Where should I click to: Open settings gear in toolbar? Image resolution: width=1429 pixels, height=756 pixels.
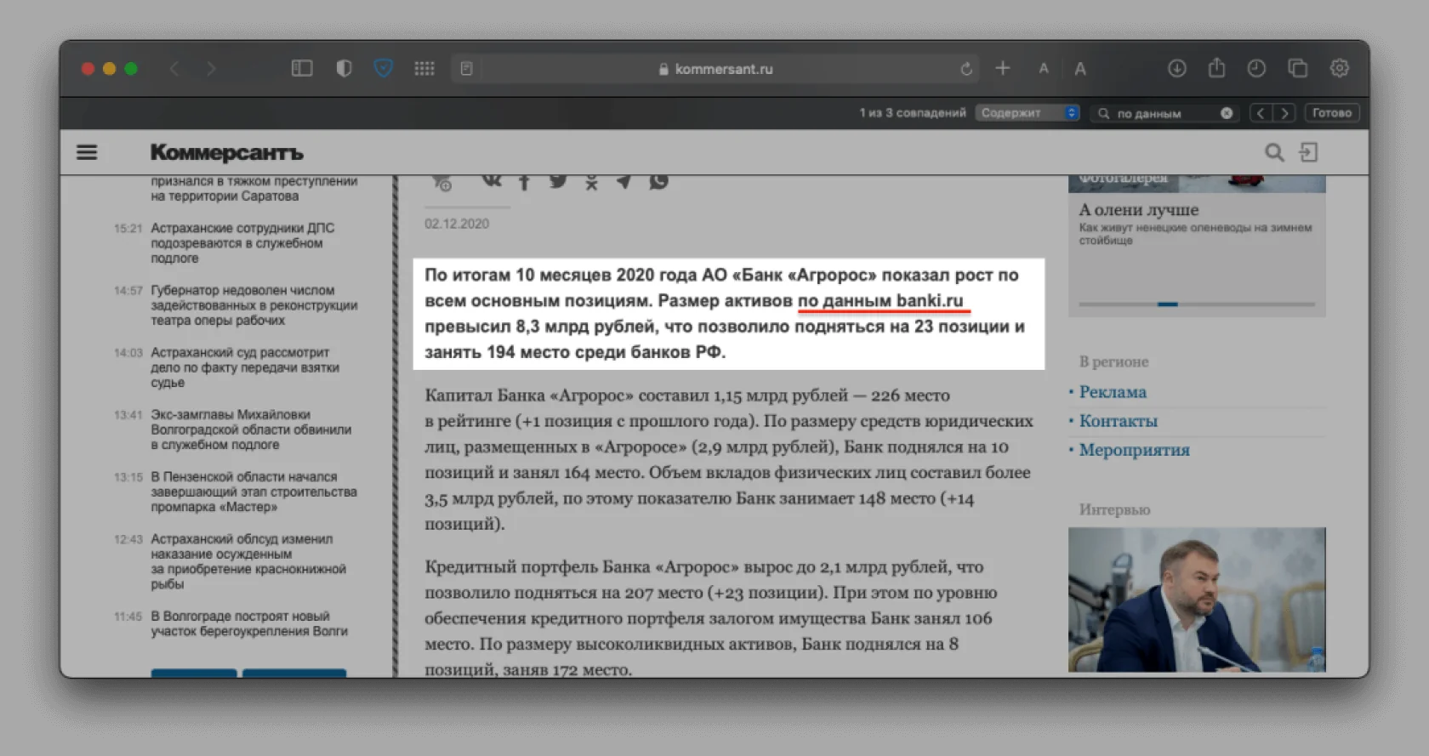click(1339, 69)
